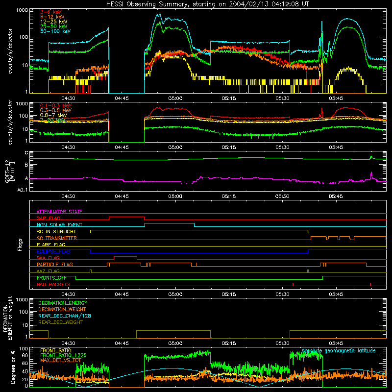Click the DECIMATION ENERGY or weight axis title

(x=7, y=318)
